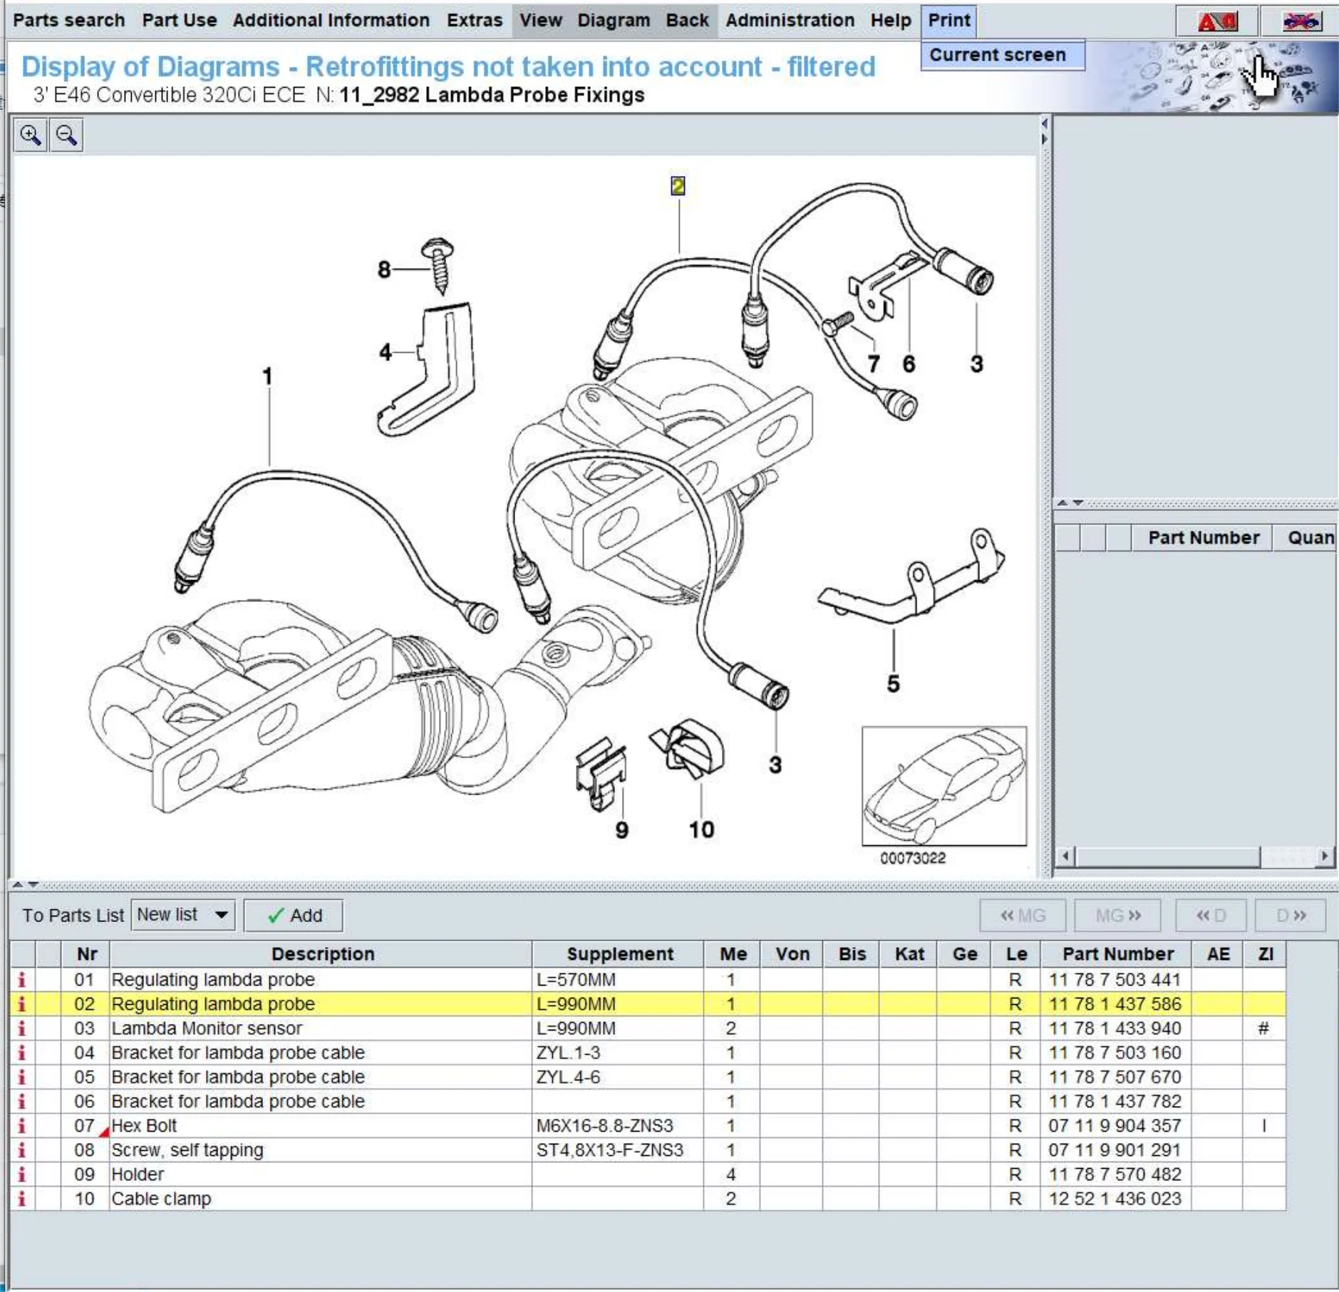
Task: Click right panel scrollbar left arrow
Action: [1065, 856]
